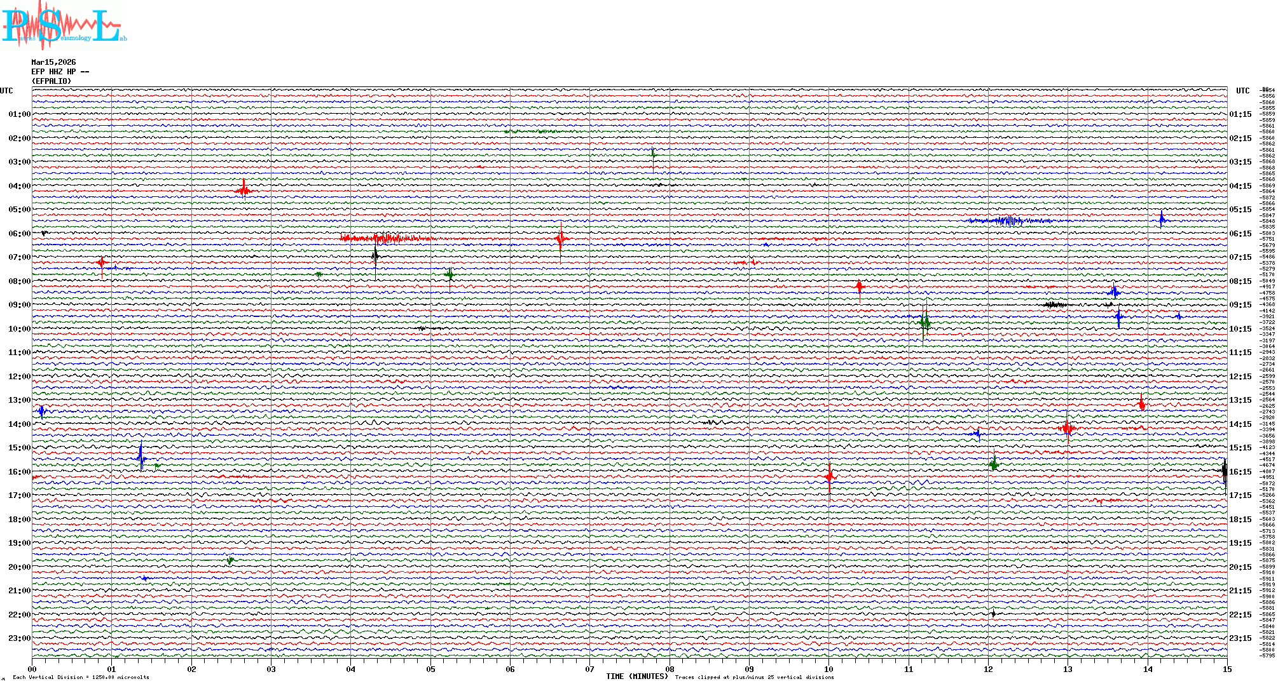The height and width of the screenshot is (686, 1278).
Task: Click the 09:15 time label on right
Action: click(x=1240, y=305)
